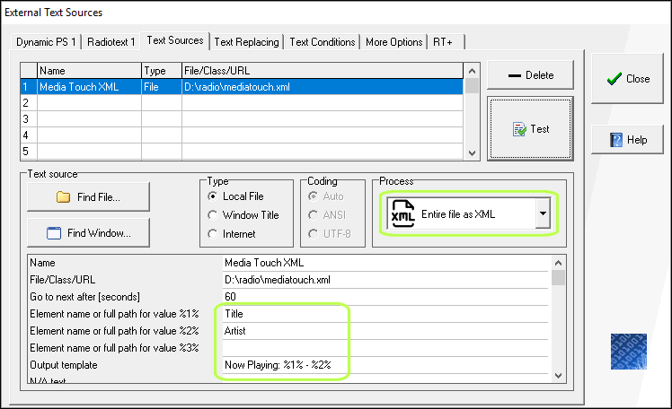Click the Test button

[x=530, y=129]
